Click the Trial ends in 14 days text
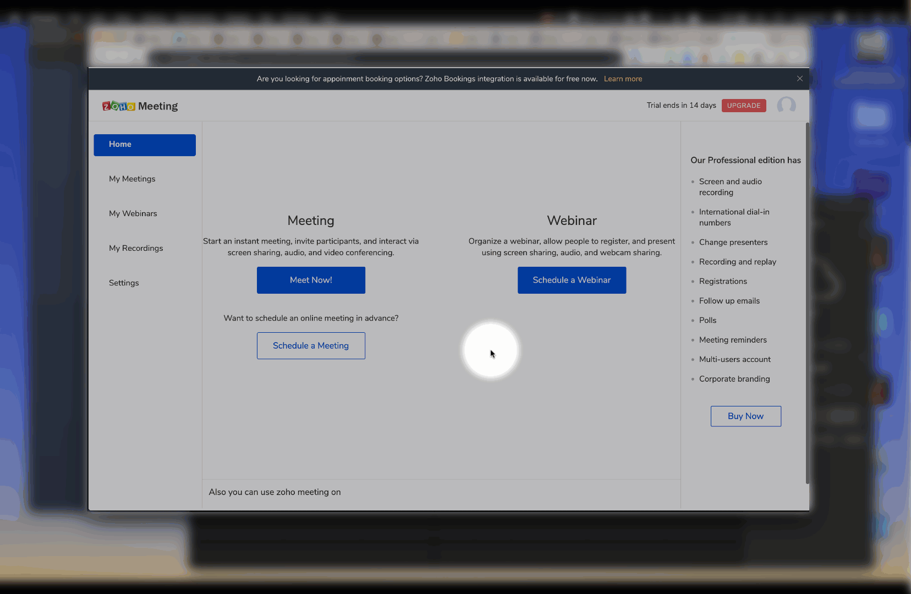This screenshot has width=911, height=594. pyautogui.click(x=681, y=106)
